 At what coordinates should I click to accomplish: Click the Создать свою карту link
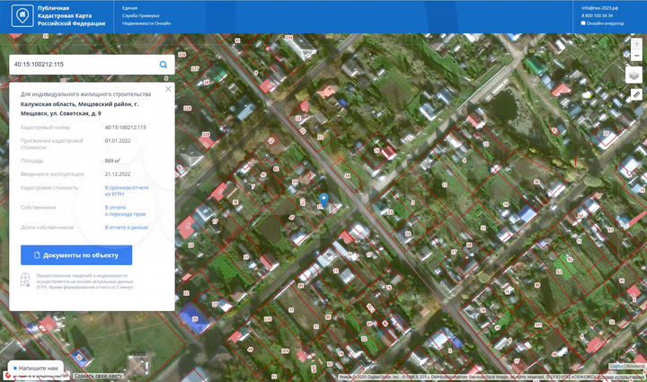pyautogui.click(x=97, y=376)
